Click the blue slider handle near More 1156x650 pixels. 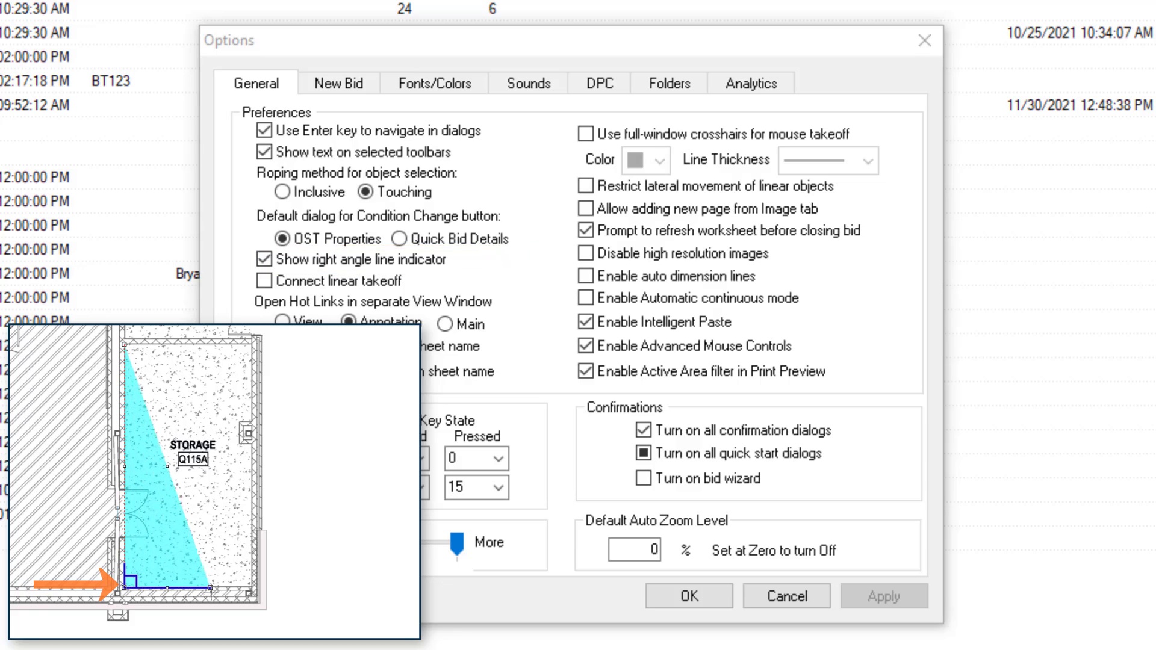(457, 542)
